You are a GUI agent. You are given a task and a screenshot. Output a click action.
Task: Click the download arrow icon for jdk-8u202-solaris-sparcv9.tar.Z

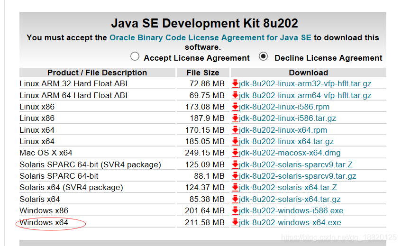pos(235,164)
